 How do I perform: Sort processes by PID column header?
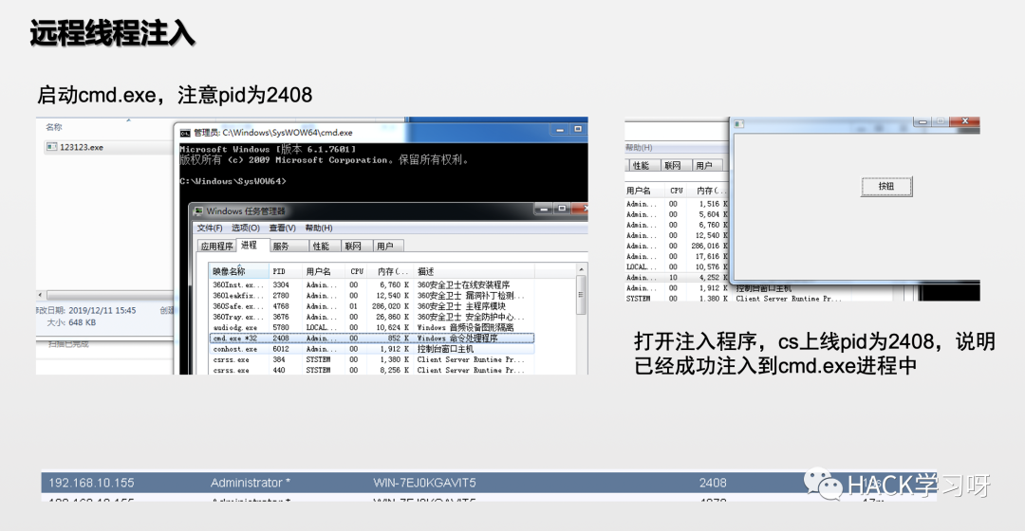[x=285, y=271]
